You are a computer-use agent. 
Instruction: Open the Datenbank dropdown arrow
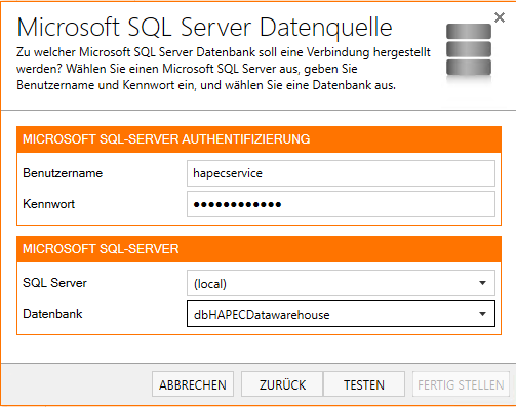(482, 314)
